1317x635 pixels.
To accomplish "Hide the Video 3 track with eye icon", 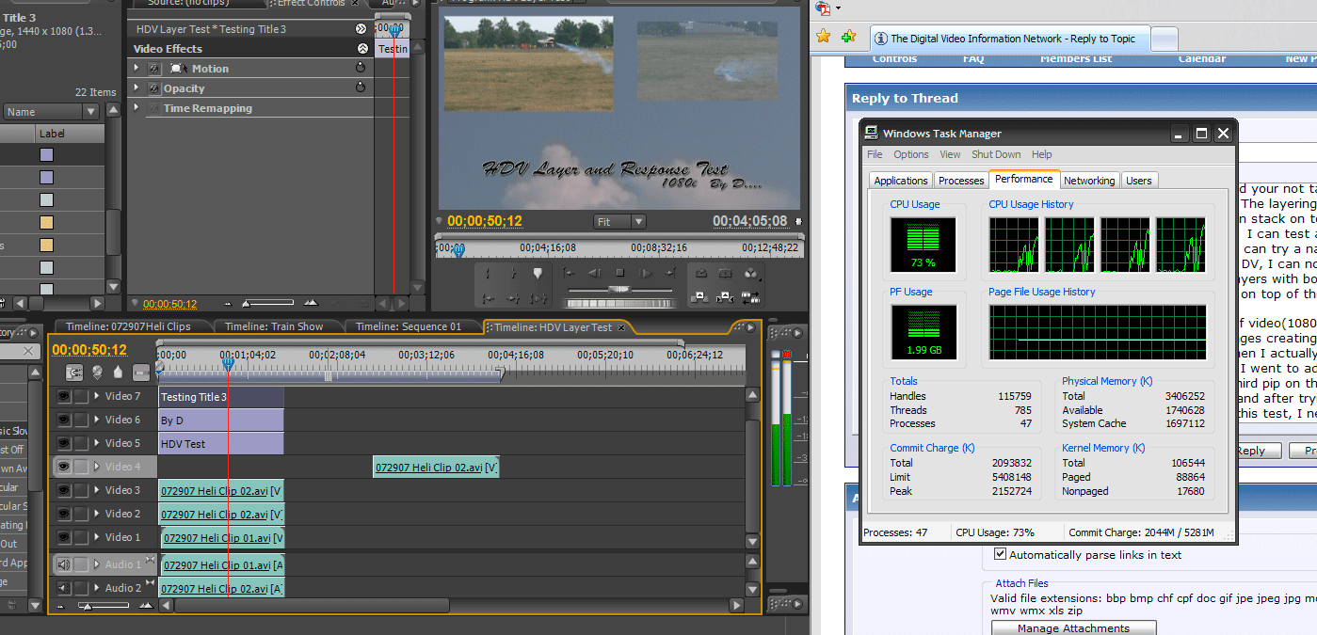I will click(x=63, y=490).
